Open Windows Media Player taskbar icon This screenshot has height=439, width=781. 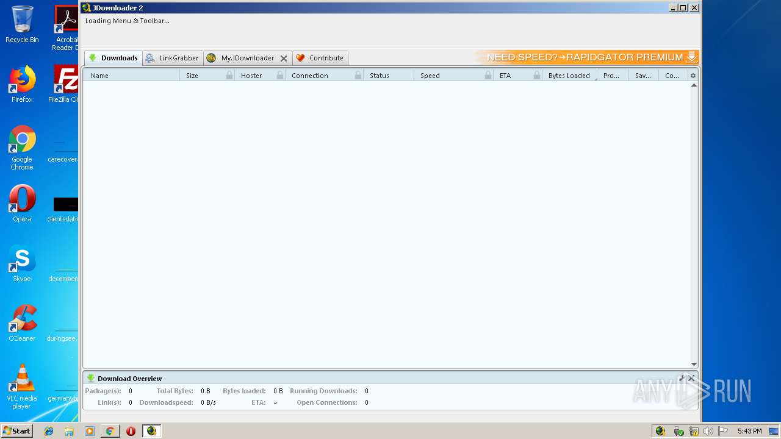[90, 431]
